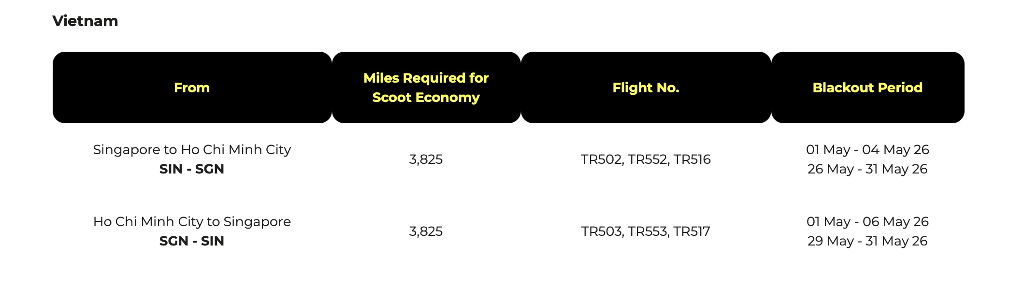
Task: Click the Blackout Period column header
Action: coord(867,87)
